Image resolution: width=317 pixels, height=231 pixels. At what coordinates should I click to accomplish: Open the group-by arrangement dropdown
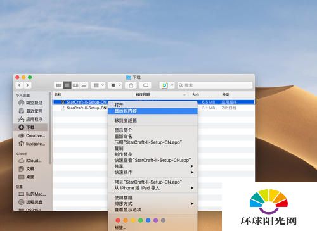98,85
